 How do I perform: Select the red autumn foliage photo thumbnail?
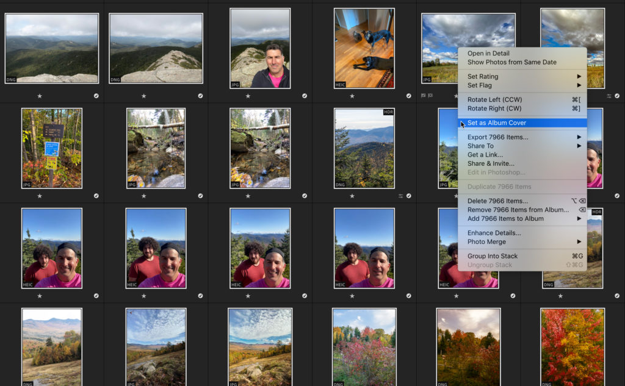click(572, 346)
